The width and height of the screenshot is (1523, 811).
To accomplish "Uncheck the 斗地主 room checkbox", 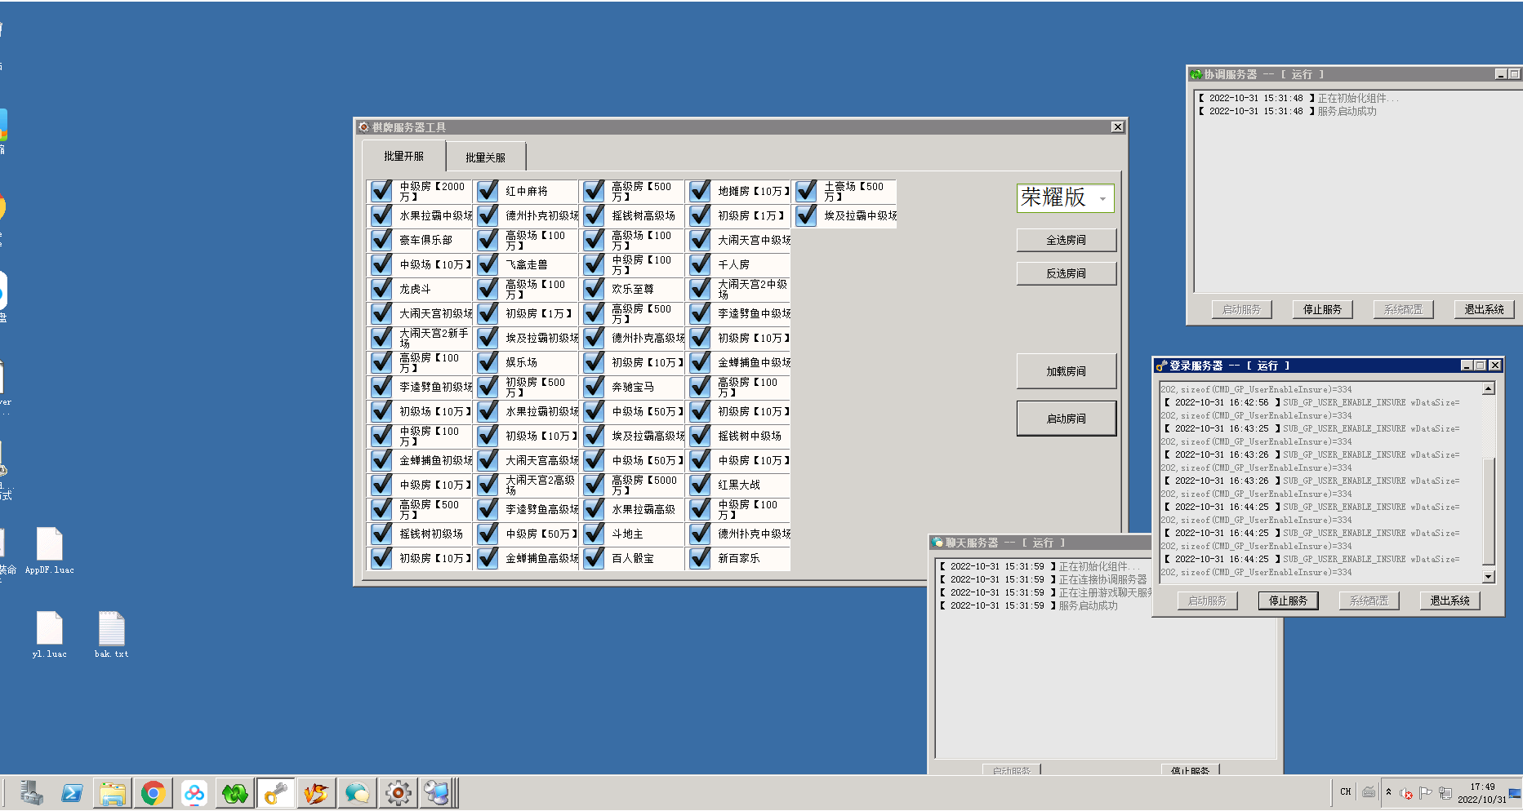I will pyautogui.click(x=595, y=534).
